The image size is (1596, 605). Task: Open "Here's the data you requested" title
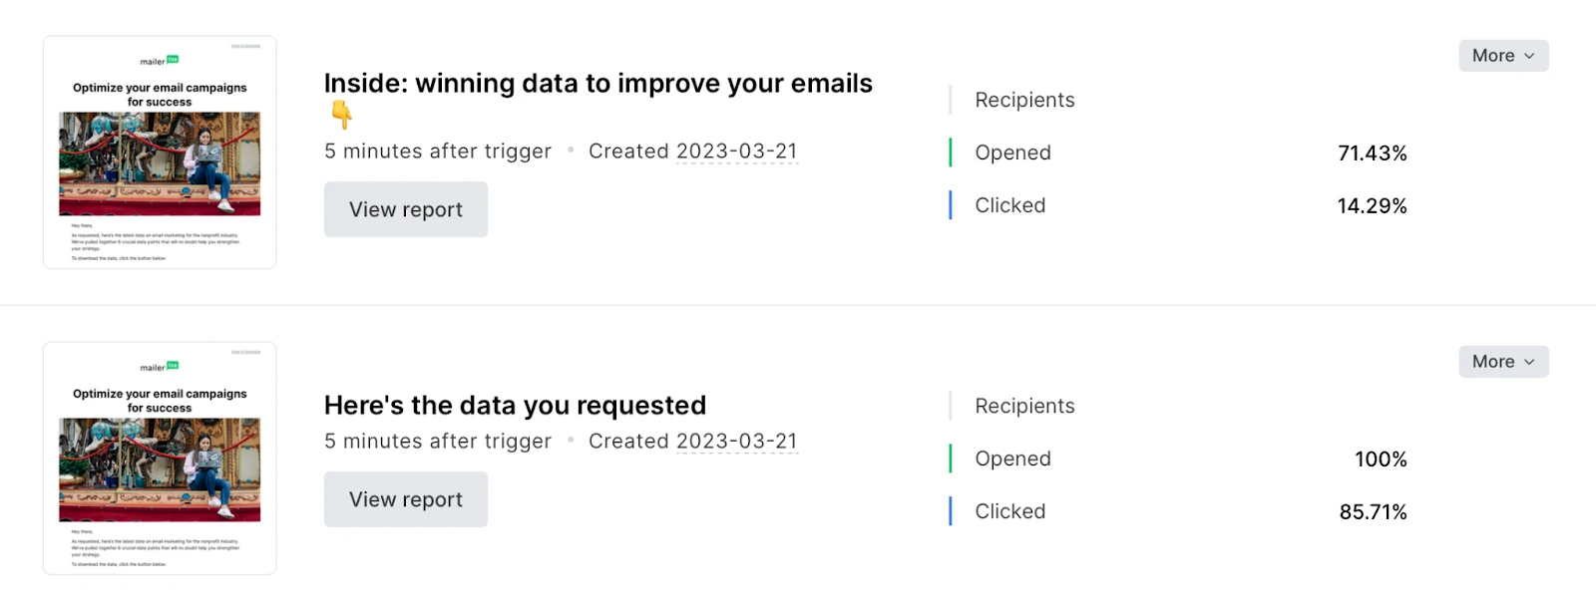[515, 406]
